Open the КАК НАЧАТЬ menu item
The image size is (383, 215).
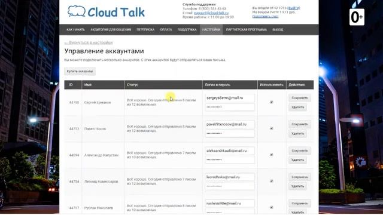[x=75, y=29]
